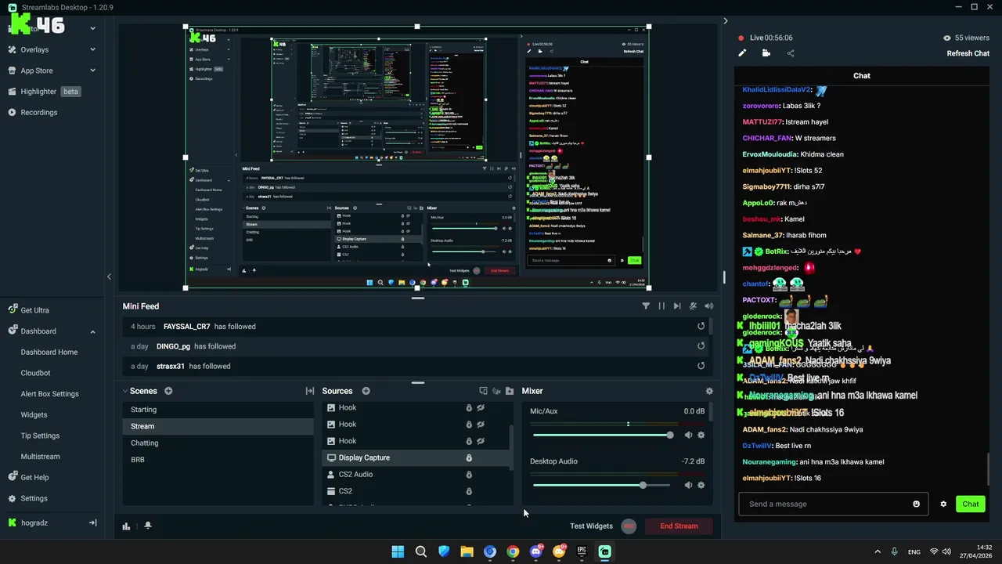1002x564 pixels.
Task: Click the End Stream button
Action: (679, 526)
